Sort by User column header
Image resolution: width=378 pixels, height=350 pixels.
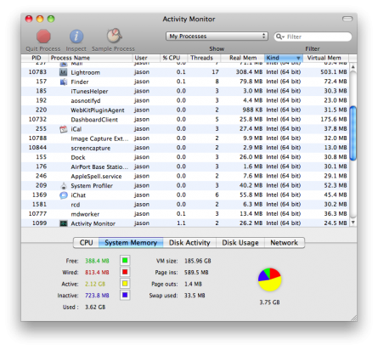pos(146,58)
